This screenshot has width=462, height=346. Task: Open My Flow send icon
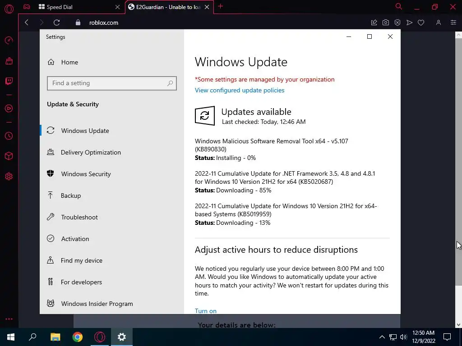[409, 23]
